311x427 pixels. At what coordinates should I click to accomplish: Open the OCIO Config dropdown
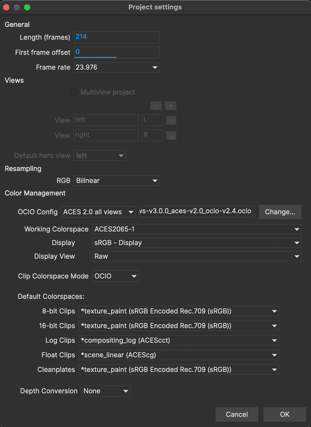point(98,212)
